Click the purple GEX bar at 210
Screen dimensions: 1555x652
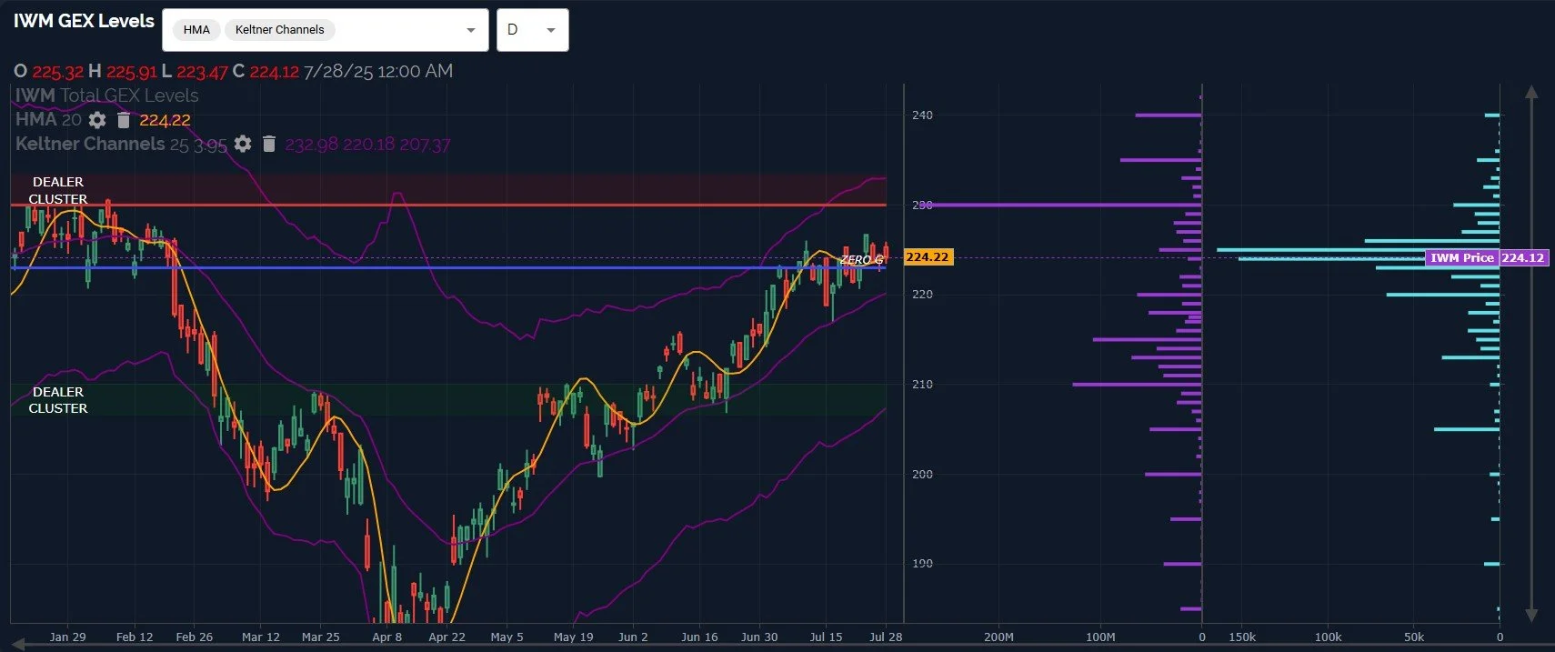click(1137, 385)
